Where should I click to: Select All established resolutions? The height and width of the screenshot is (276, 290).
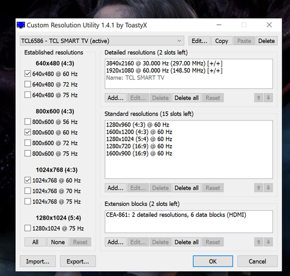click(35, 241)
